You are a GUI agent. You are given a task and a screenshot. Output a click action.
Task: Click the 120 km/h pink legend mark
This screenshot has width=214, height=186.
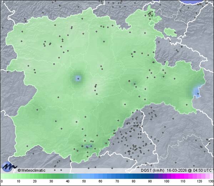[199, 181]
